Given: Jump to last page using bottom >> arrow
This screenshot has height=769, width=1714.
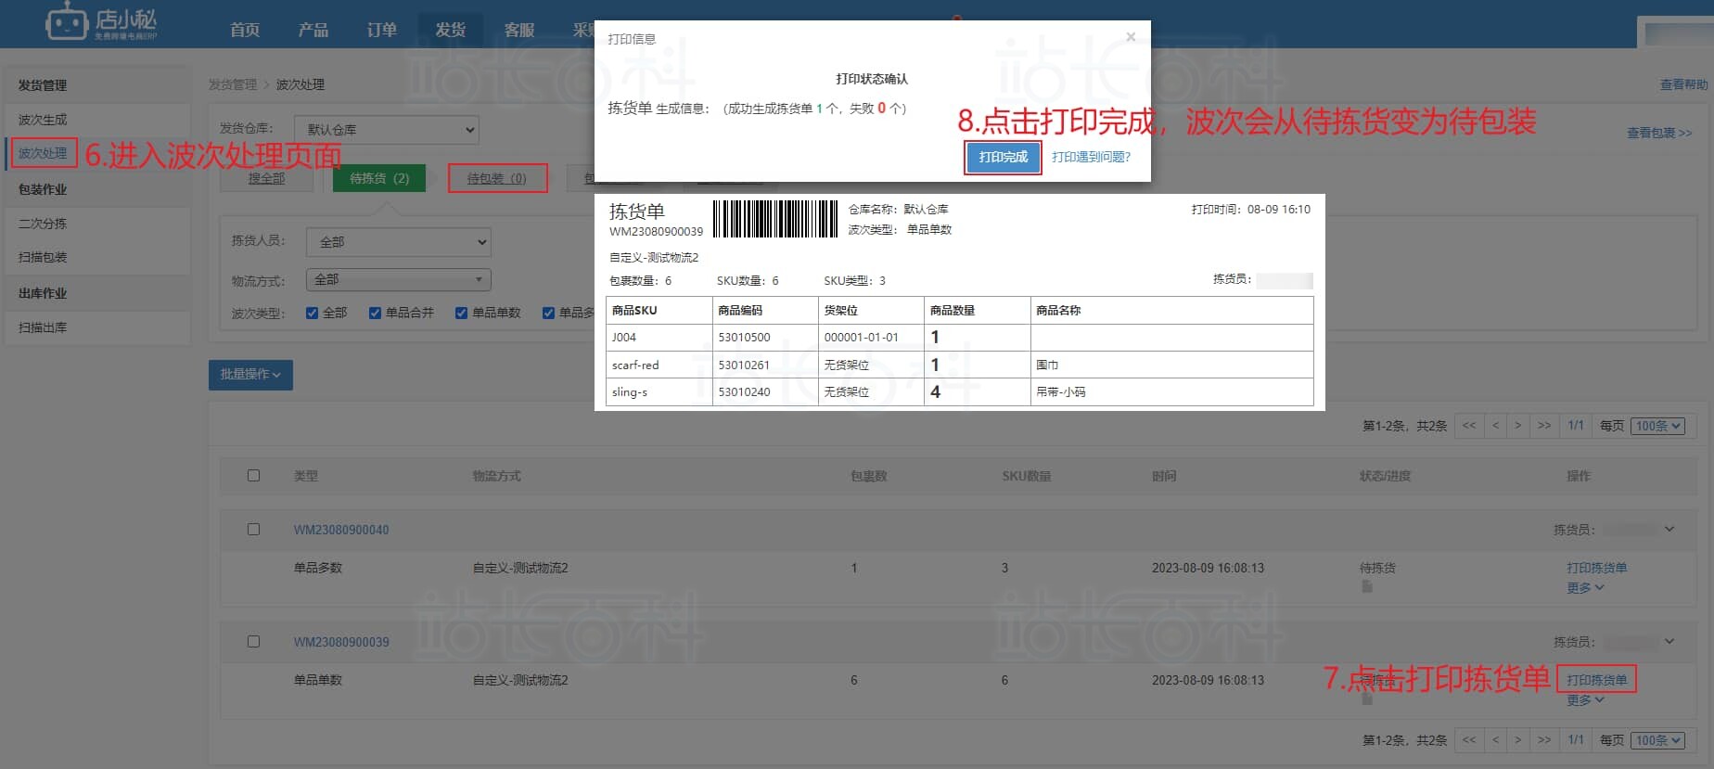Looking at the screenshot, I should pos(1544,740).
